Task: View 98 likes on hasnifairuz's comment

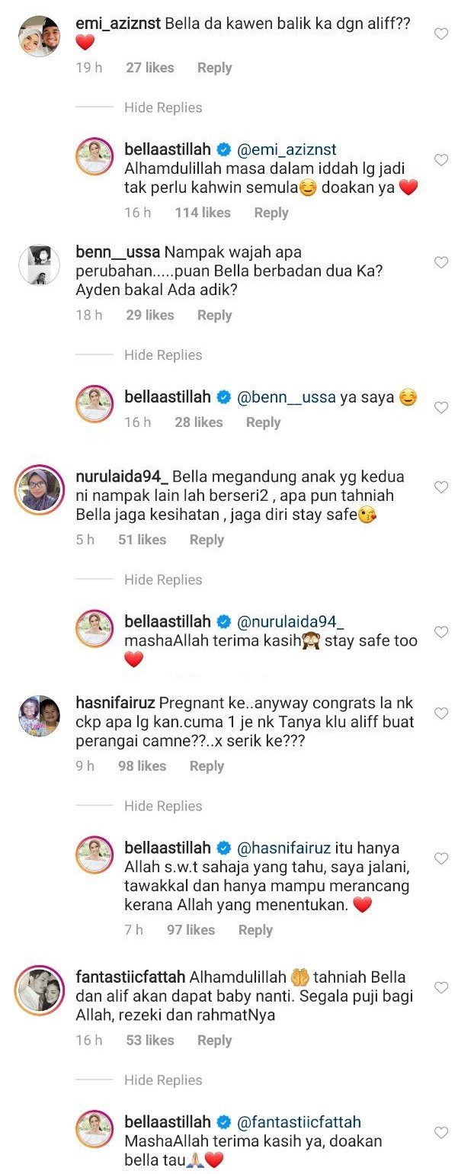Action: pyautogui.click(x=142, y=766)
